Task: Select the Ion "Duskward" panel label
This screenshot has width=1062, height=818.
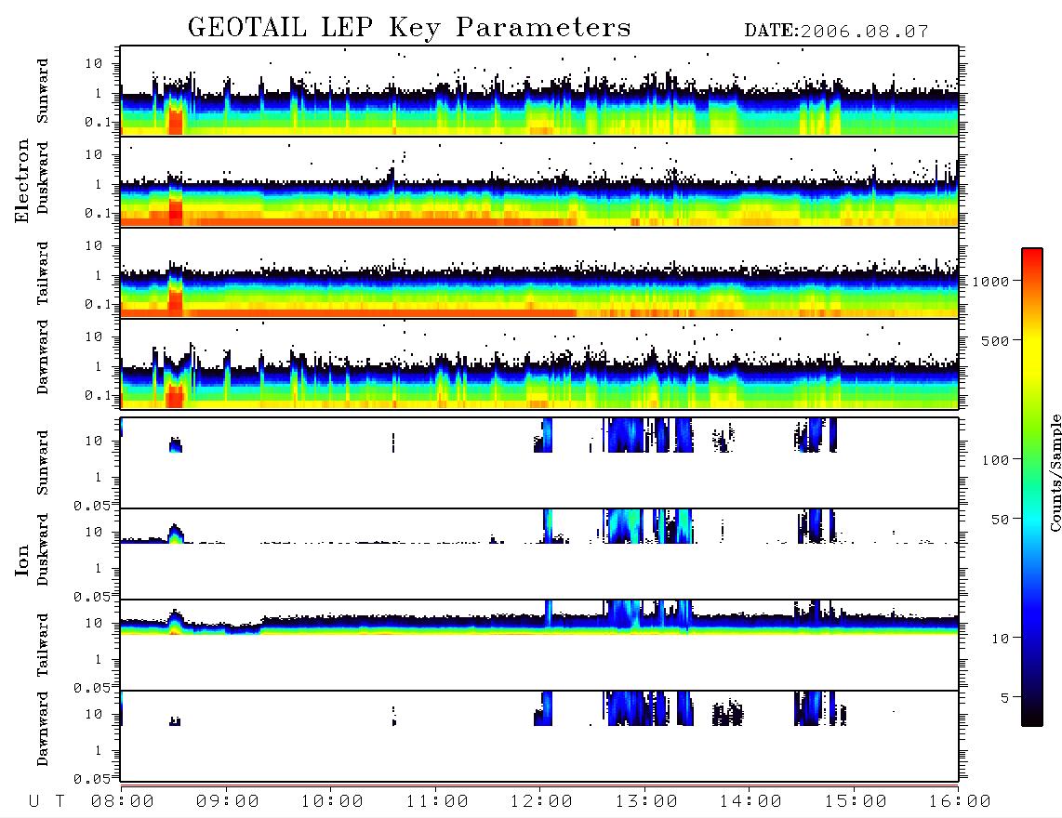Action: (43, 549)
